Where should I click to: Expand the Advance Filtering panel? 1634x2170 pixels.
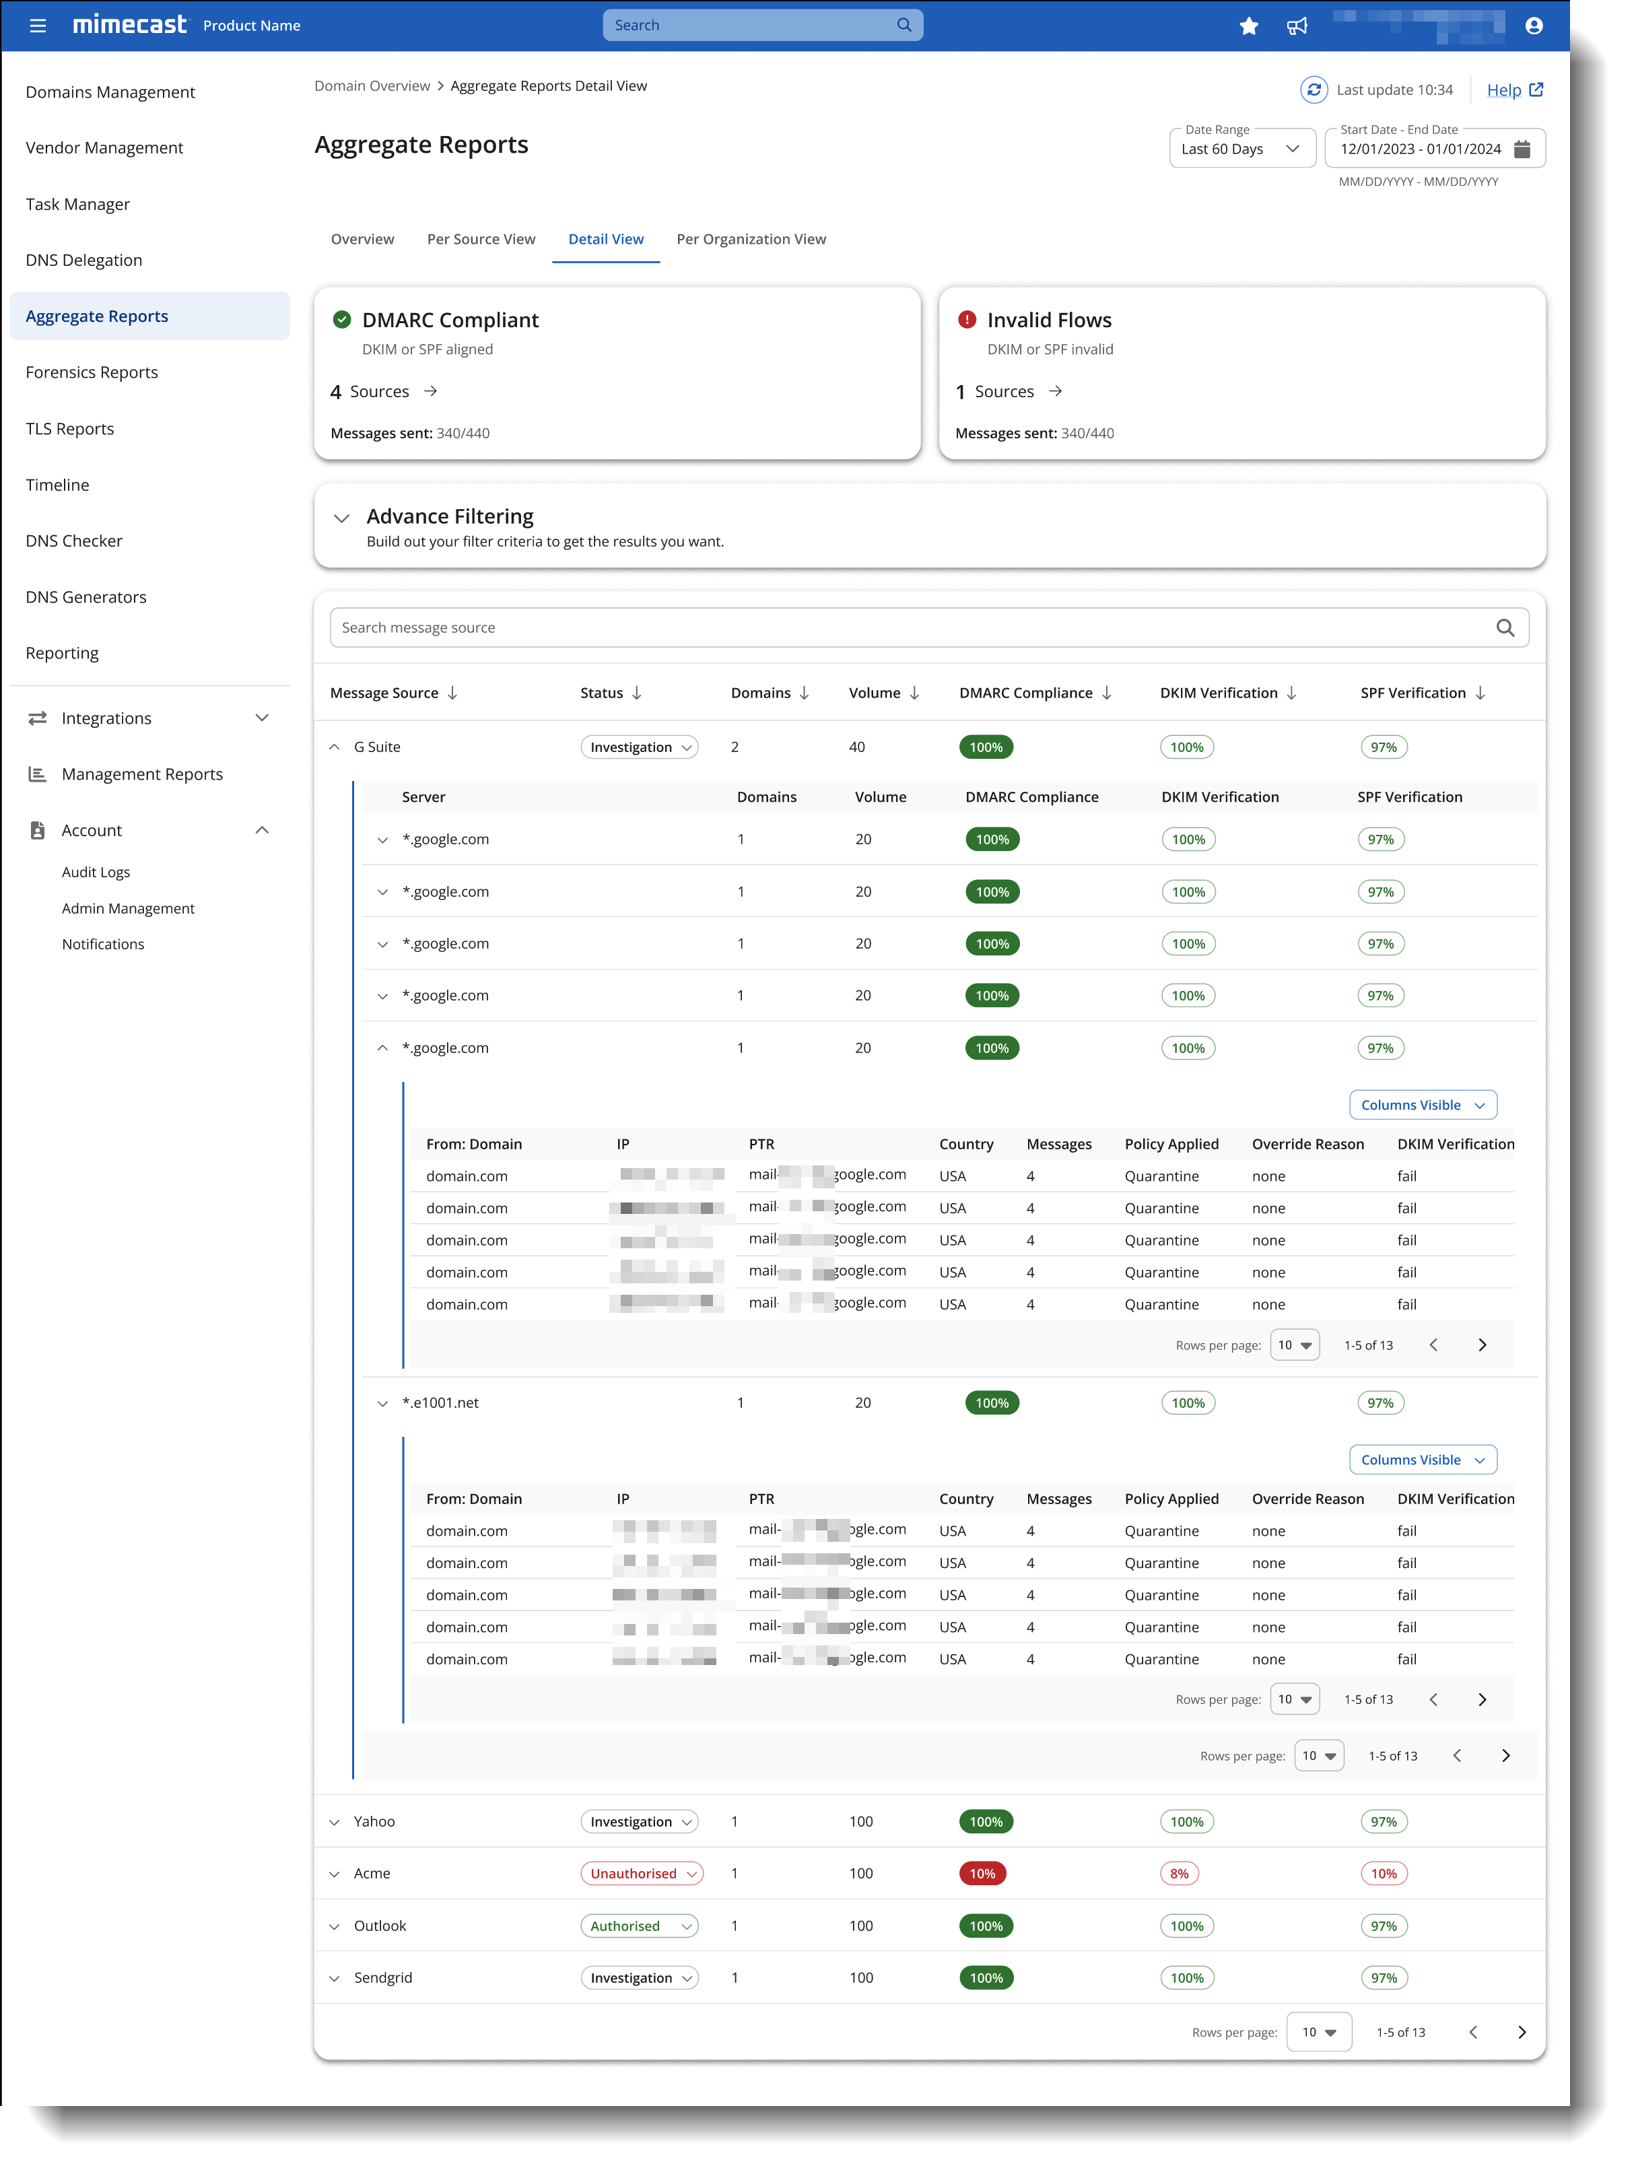point(341,518)
